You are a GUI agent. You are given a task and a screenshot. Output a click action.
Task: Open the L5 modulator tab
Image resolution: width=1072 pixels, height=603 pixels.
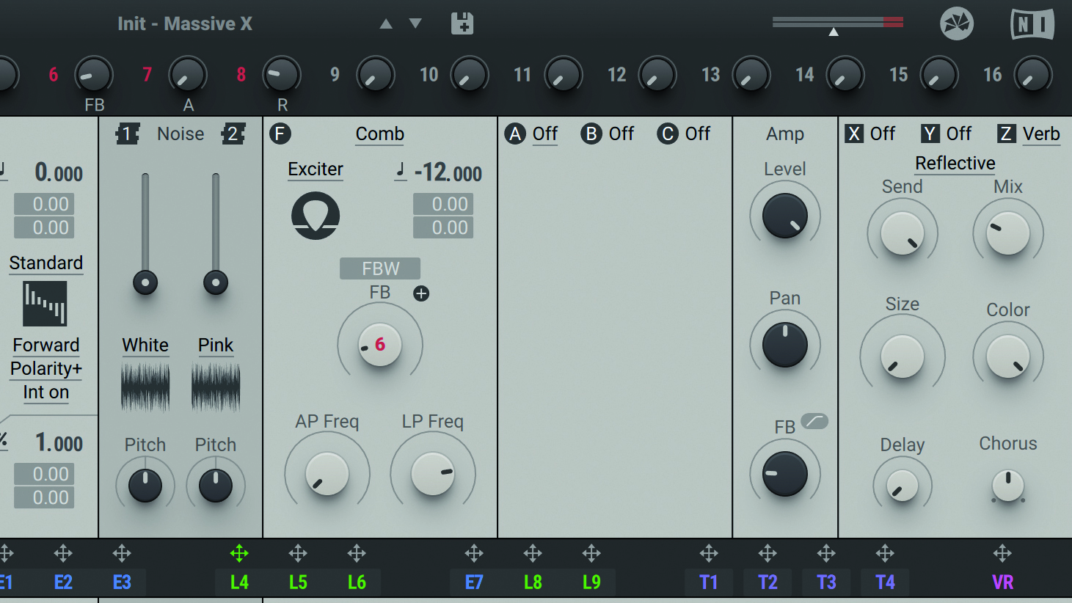point(298,582)
